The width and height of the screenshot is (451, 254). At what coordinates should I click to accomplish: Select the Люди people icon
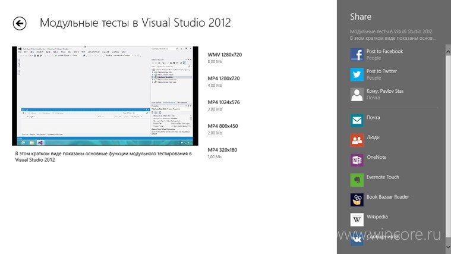coord(357,140)
